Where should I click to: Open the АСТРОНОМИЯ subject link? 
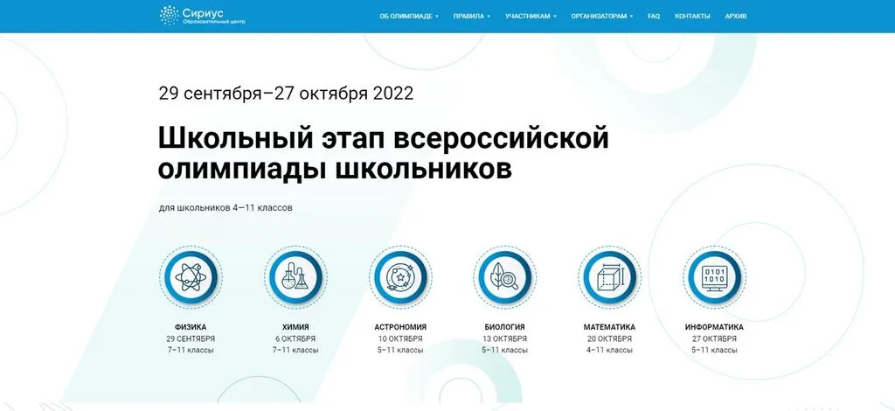click(400, 327)
